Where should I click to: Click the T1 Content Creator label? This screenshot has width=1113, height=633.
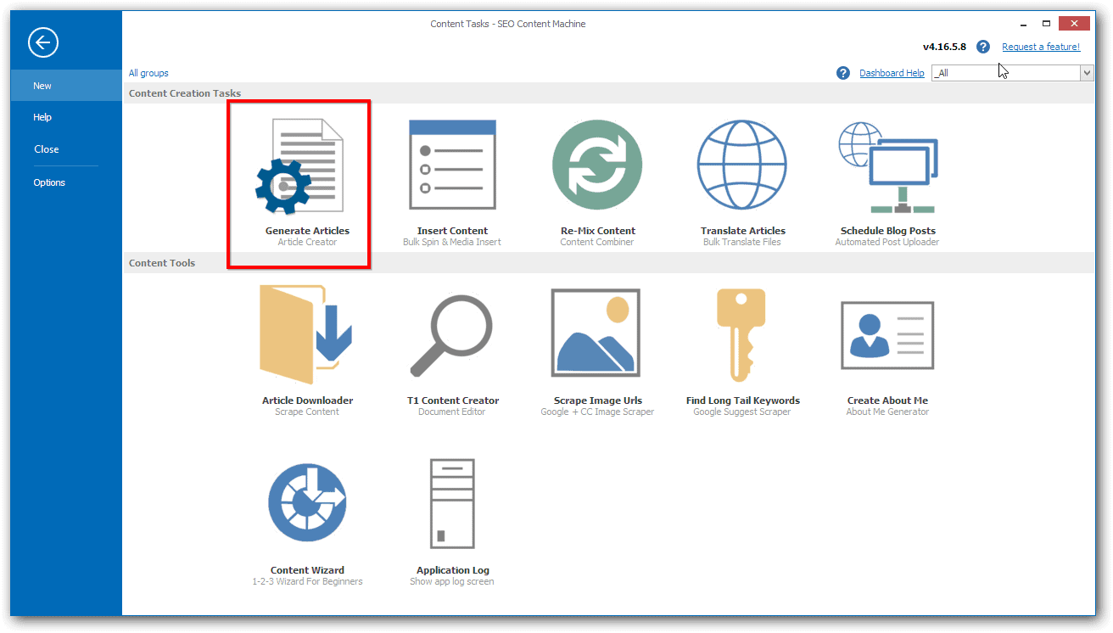452,401
